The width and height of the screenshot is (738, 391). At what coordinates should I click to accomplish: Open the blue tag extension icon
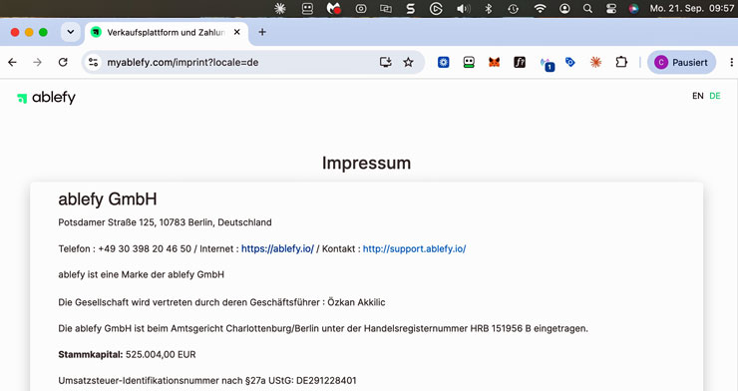coord(570,62)
